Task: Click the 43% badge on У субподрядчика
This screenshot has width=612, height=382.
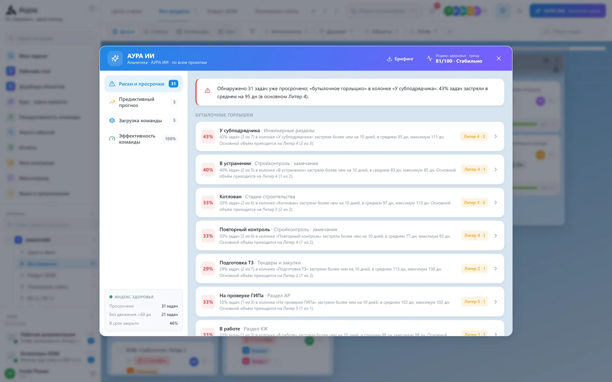Action: point(208,137)
